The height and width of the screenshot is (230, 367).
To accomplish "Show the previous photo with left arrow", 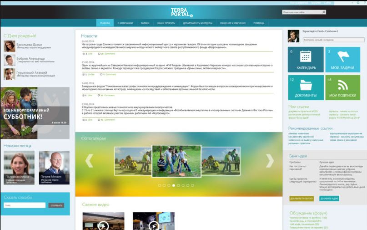I will coord(89,160).
